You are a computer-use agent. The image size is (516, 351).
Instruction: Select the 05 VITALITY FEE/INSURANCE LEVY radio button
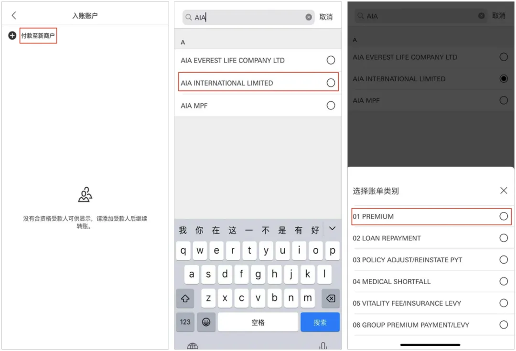click(504, 303)
